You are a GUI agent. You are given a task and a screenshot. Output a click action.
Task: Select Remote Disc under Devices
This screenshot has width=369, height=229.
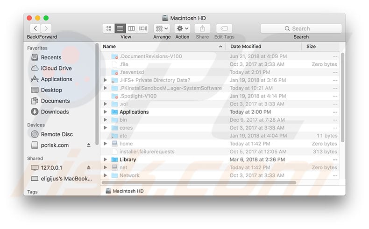point(52,134)
